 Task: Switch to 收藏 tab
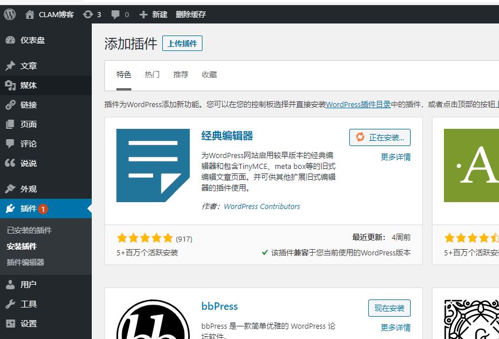click(x=209, y=74)
